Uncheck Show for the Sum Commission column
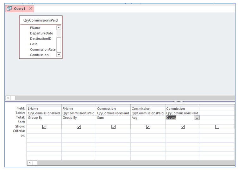The image size is (238, 170). 114,127
